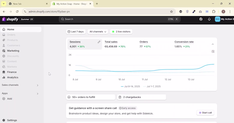Collapse the metrics chart chevron
The width and height of the screenshot is (234, 123).
[x=213, y=44]
